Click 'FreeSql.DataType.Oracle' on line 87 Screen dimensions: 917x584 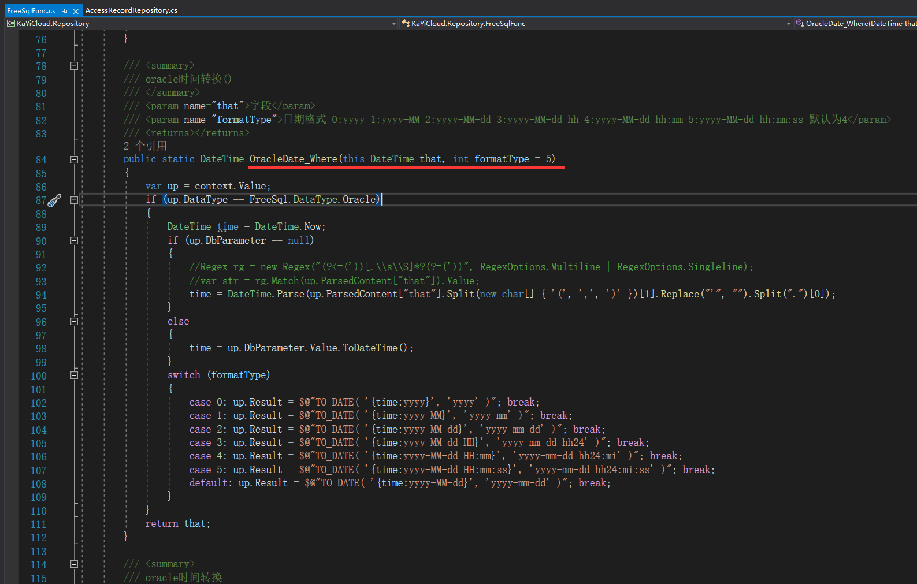tap(313, 199)
